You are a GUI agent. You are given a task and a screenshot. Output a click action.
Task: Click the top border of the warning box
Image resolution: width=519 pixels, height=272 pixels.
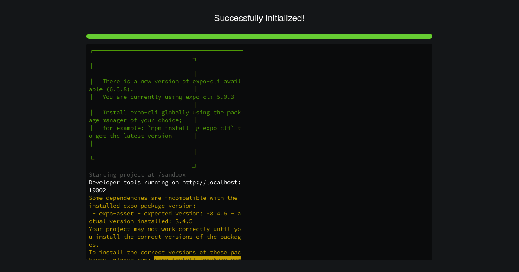(x=167, y=50)
